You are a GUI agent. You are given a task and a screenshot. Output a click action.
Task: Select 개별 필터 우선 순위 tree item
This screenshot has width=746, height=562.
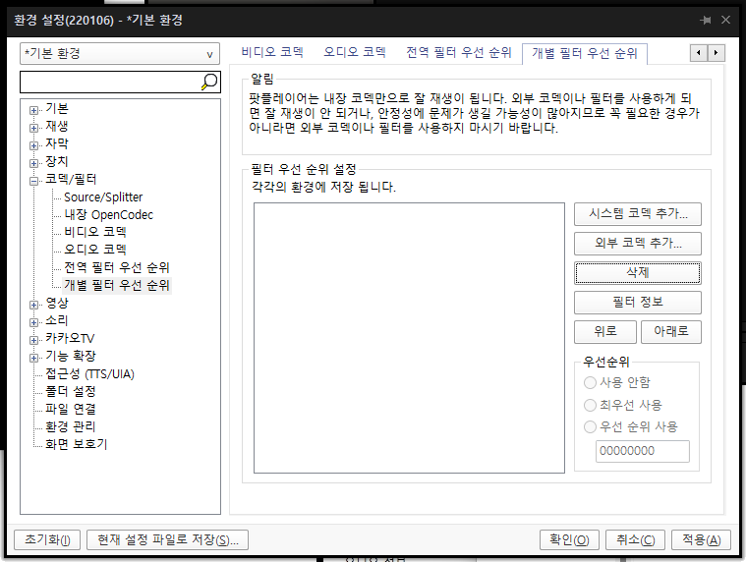(117, 285)
